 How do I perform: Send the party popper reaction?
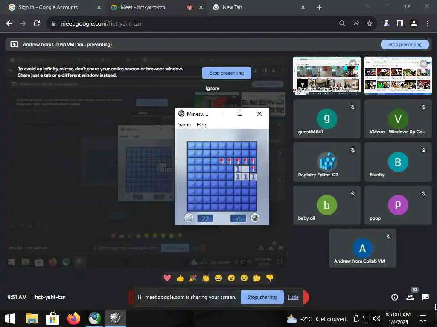(x=193, y=278)
